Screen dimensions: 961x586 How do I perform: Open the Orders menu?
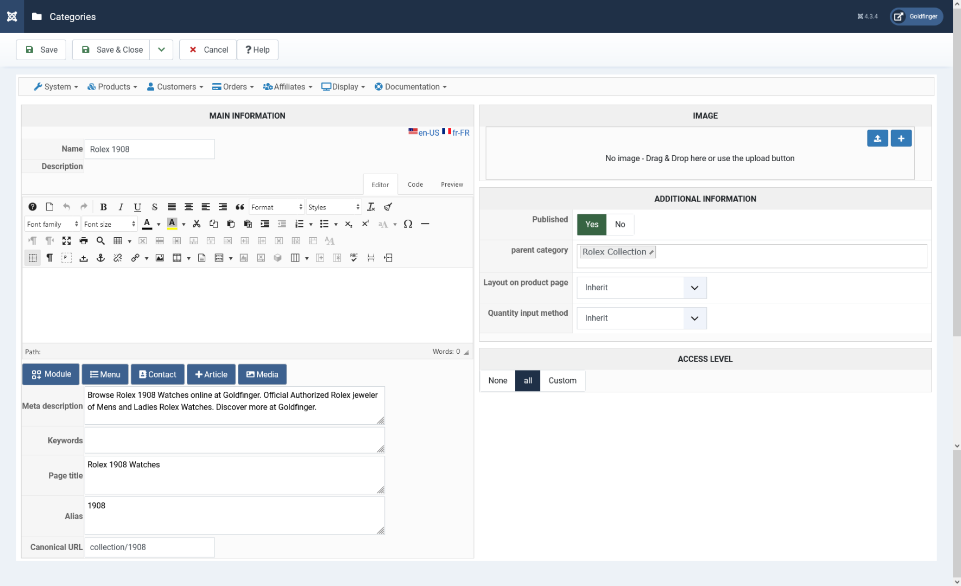(x=233, y=87)
